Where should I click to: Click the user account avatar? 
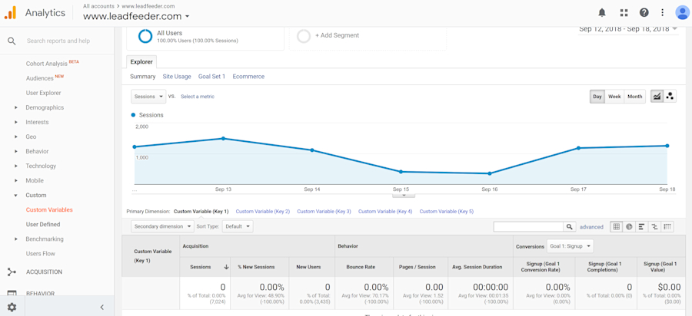(682, 12)
